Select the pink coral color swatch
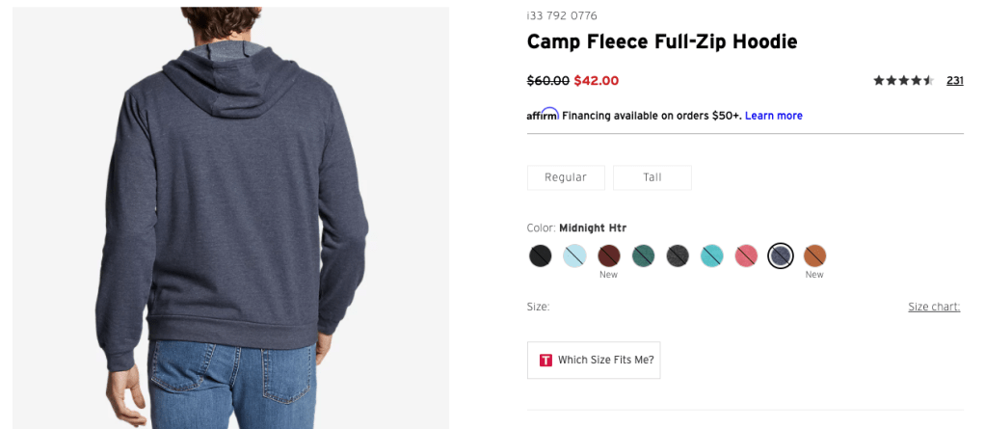This screenshot has height=429, width=985. (746, 255)
